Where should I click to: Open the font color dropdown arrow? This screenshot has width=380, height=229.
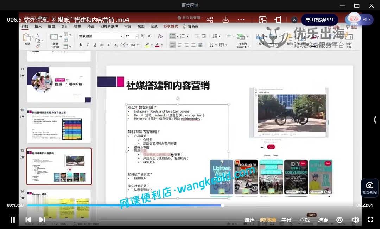(162, 45)
